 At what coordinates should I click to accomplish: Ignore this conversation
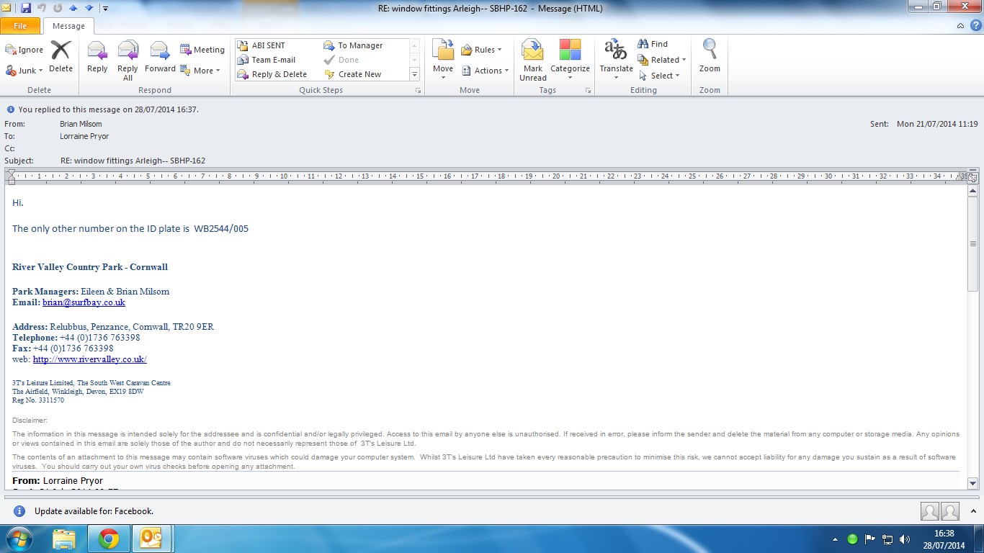[24, 50]
